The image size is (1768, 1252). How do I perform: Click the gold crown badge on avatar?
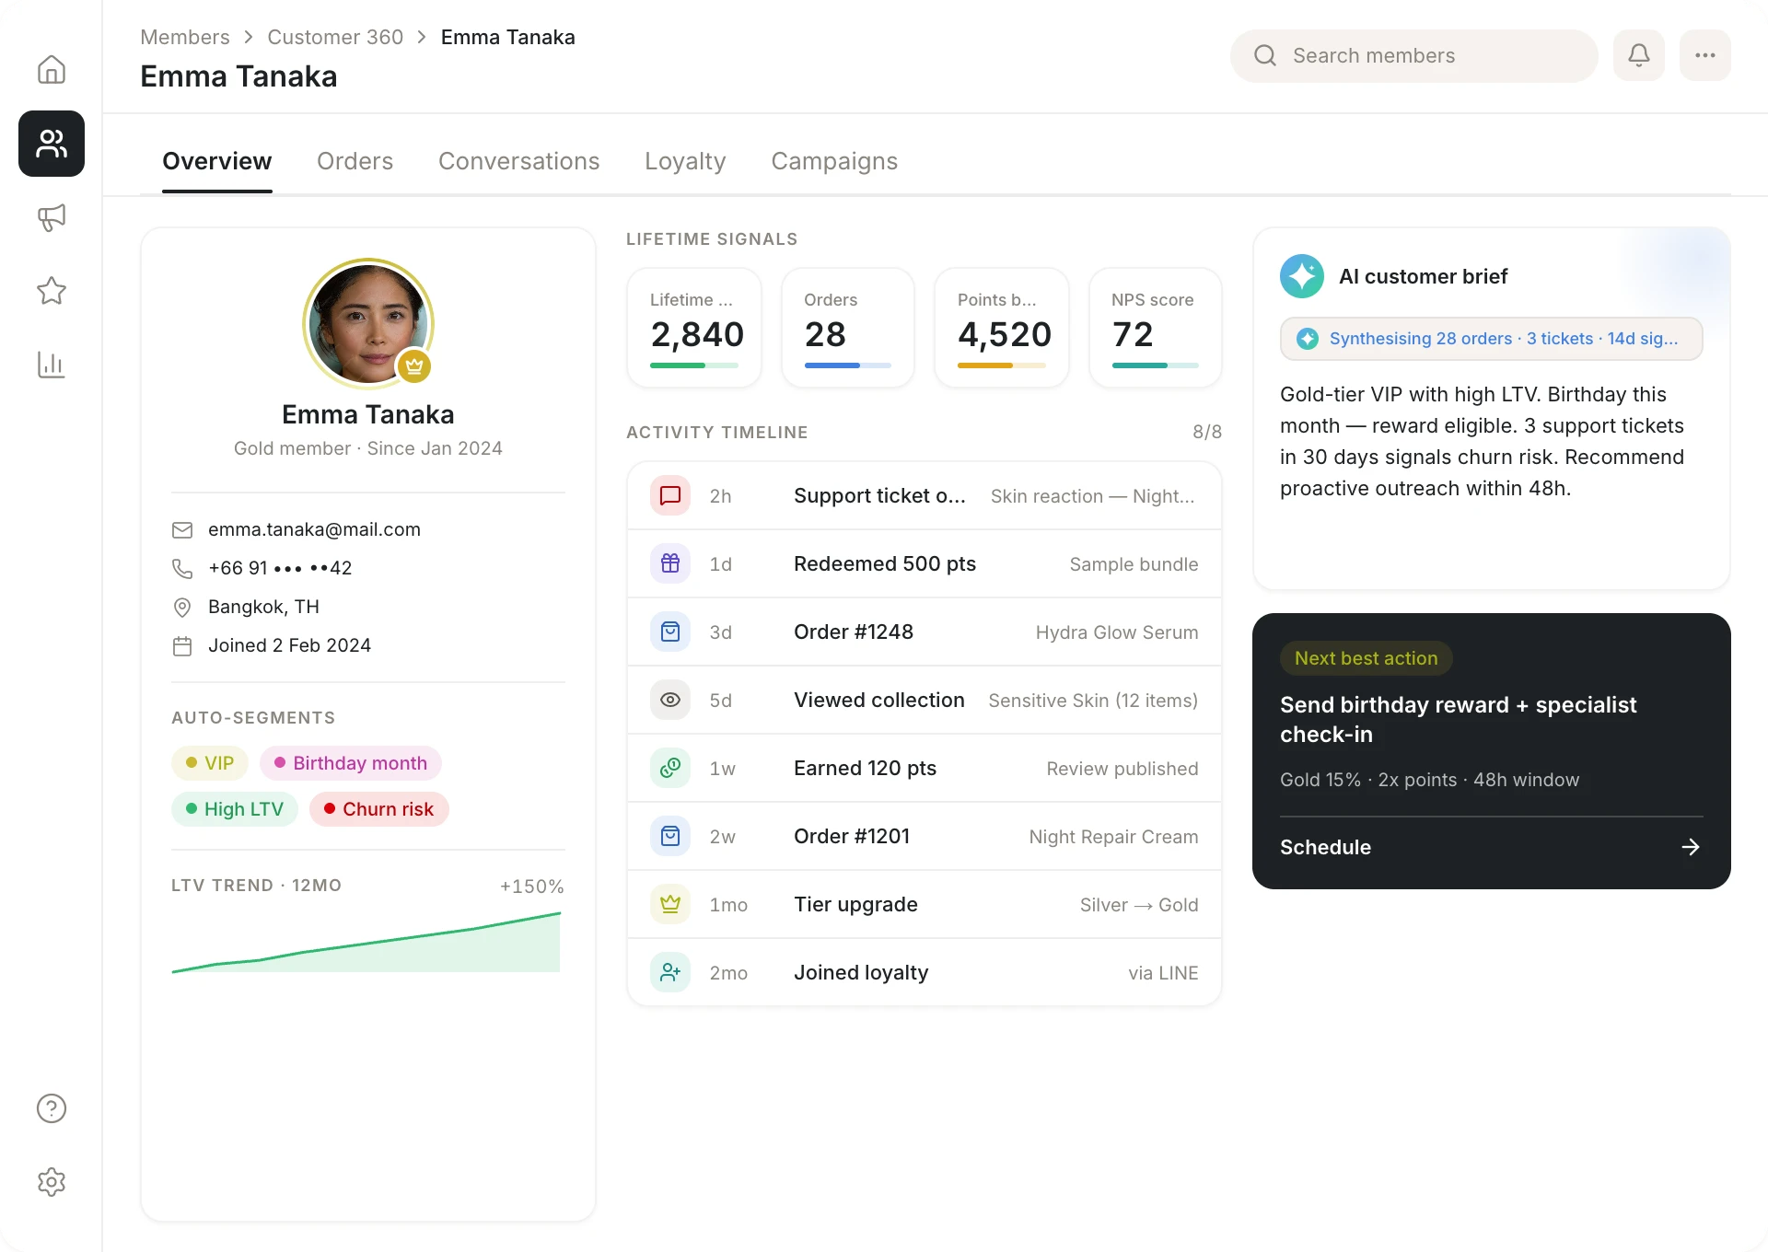coord(414,366)
